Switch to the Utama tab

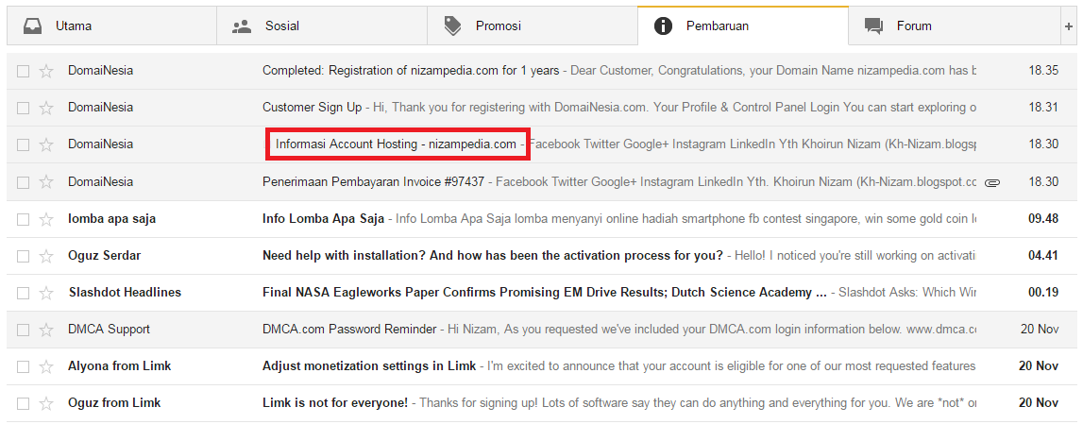pyautogui.click(x=74, y=25)
